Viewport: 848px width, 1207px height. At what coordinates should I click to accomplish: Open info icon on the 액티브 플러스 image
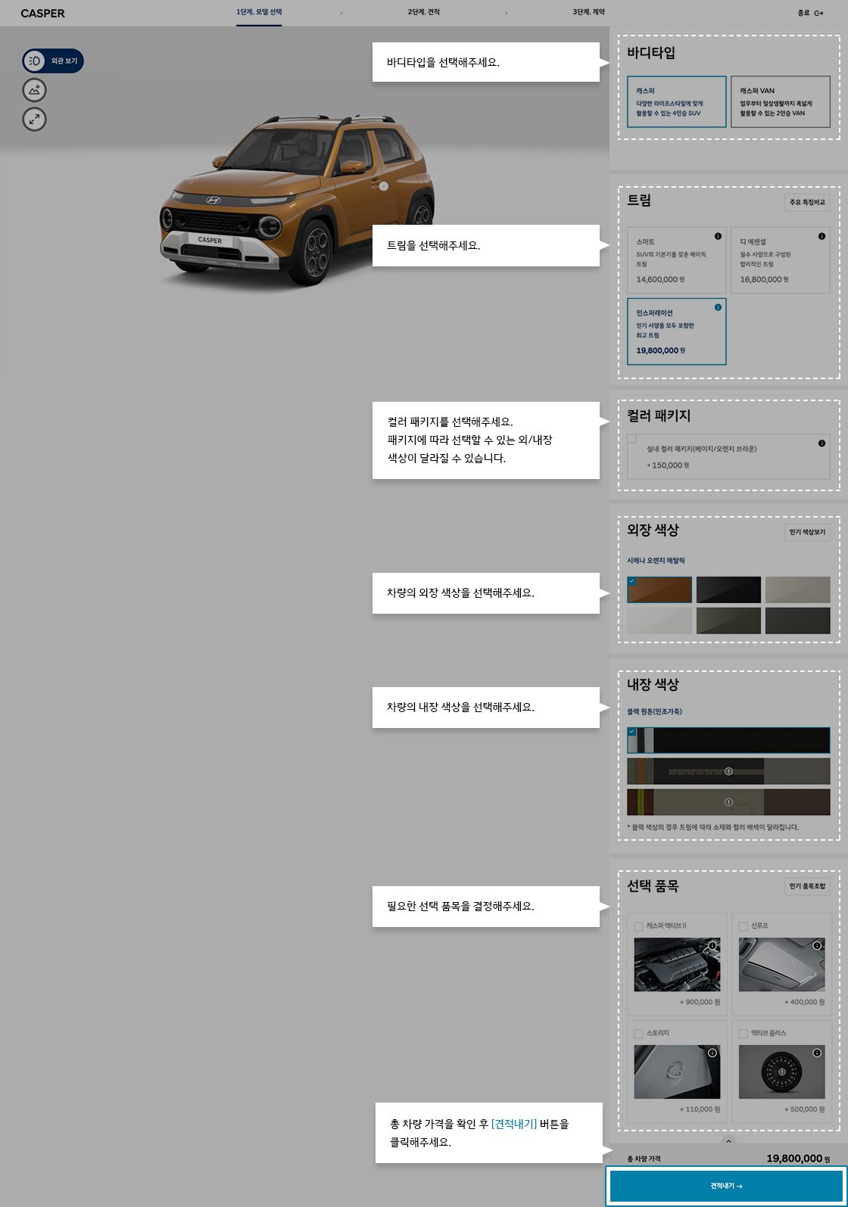(x=817, y=1053)
